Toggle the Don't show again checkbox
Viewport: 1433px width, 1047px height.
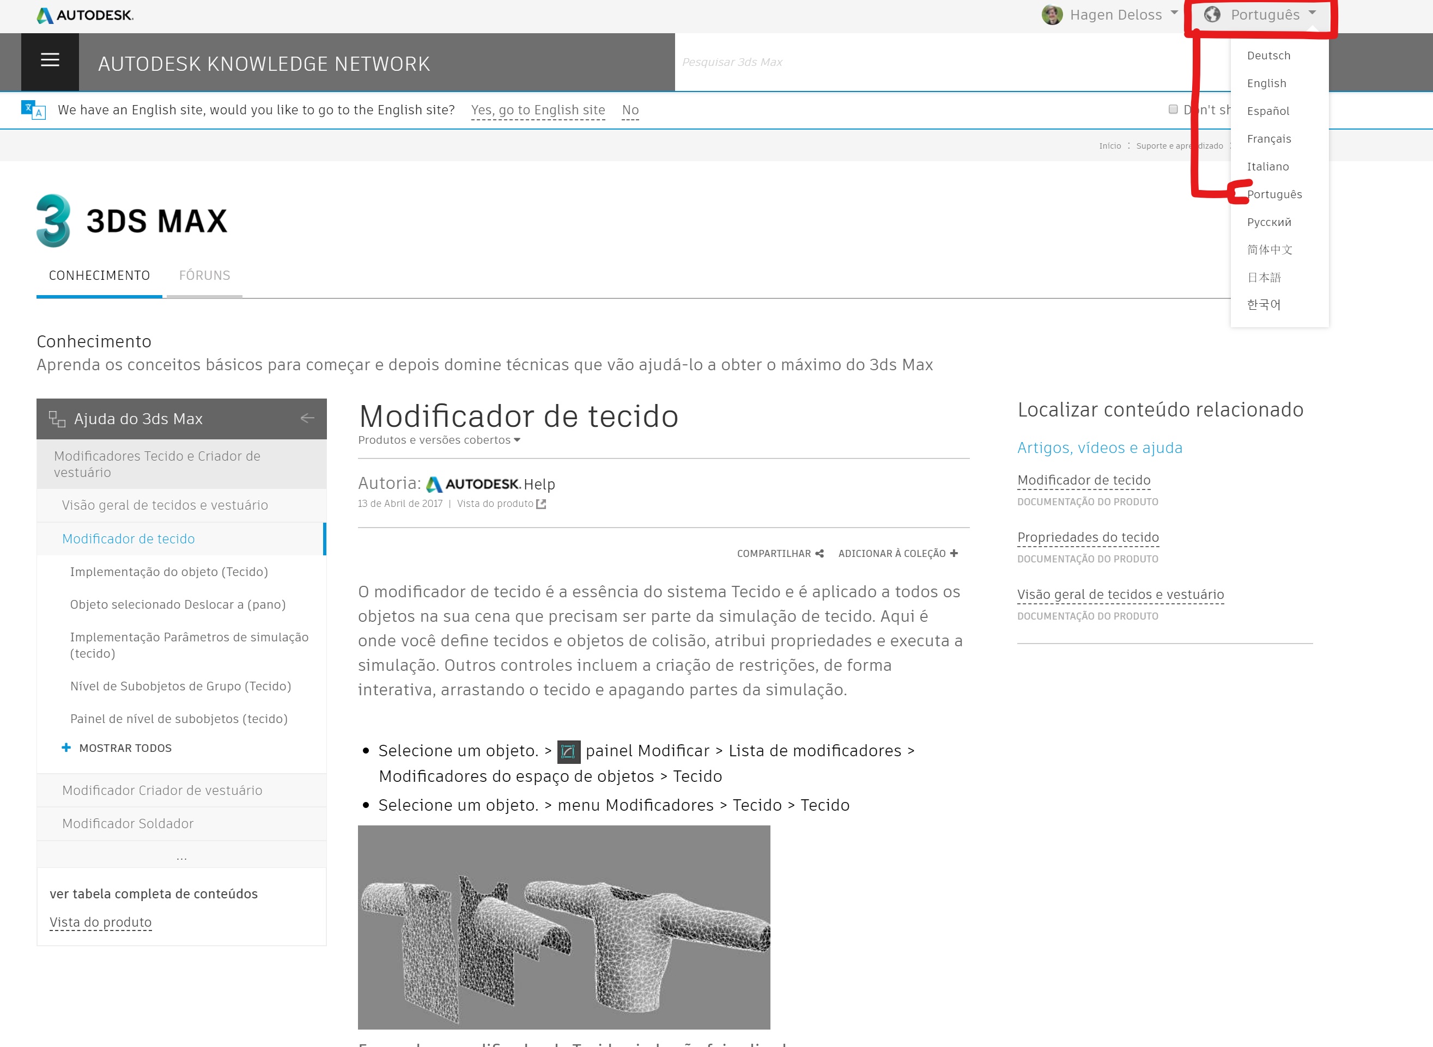click(1173, 109)
